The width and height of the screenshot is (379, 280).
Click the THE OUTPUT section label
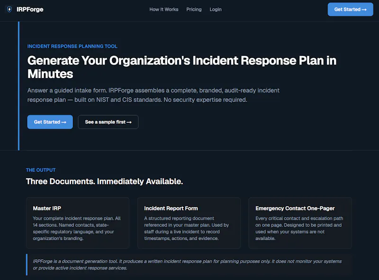click(41, 170)
